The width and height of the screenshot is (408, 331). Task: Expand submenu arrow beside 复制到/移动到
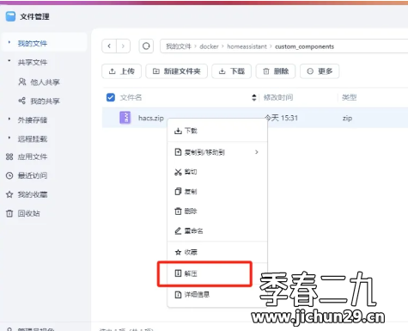(x=257, y=152)
